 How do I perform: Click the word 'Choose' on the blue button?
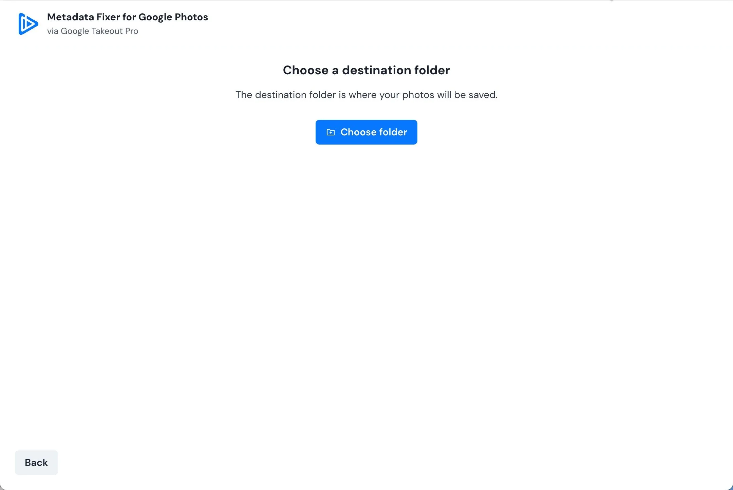click(358, 132)
